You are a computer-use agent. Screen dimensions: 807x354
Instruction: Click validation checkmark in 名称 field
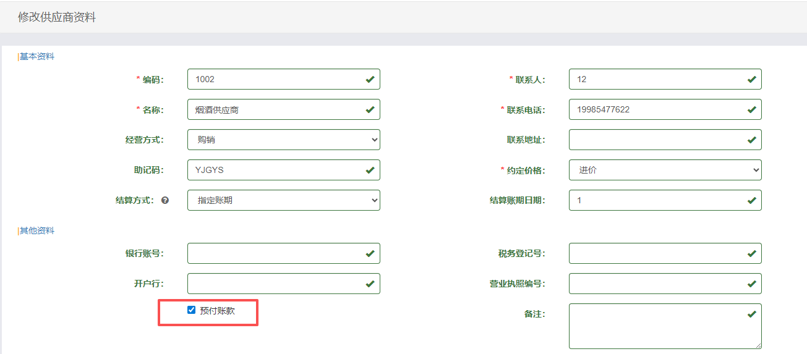coord(370,110)
